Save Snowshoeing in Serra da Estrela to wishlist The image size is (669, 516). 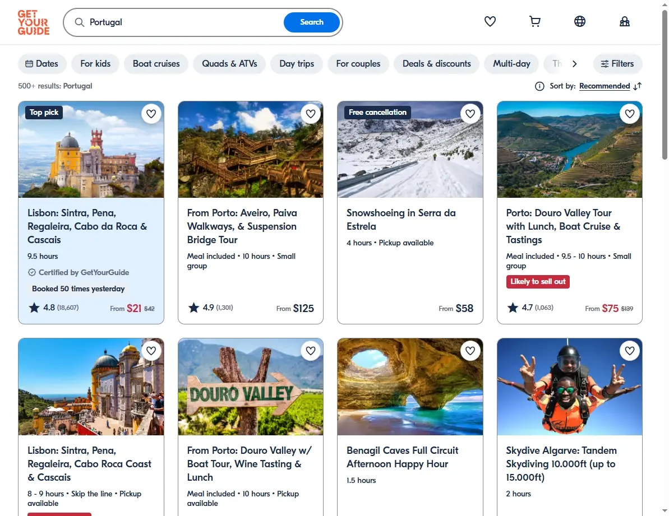coord(470,114)
